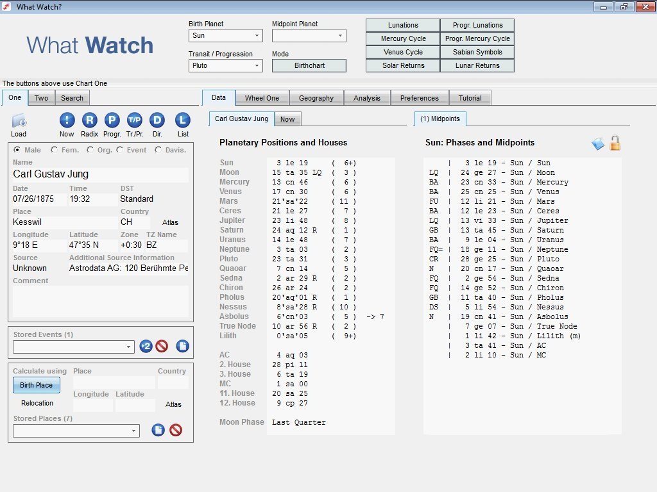
Task: Click the Mercury Cycle button
Action: point(403,38)
